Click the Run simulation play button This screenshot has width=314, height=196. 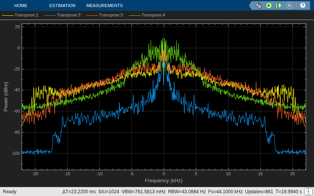click(269, 5)
